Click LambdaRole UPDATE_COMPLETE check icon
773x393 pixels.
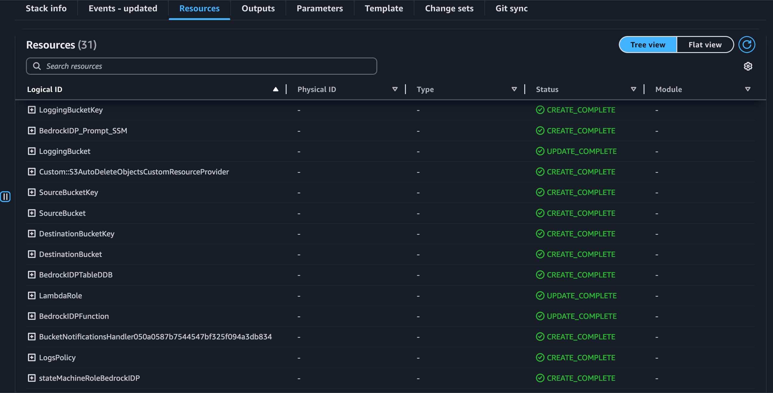coord(540,296)
